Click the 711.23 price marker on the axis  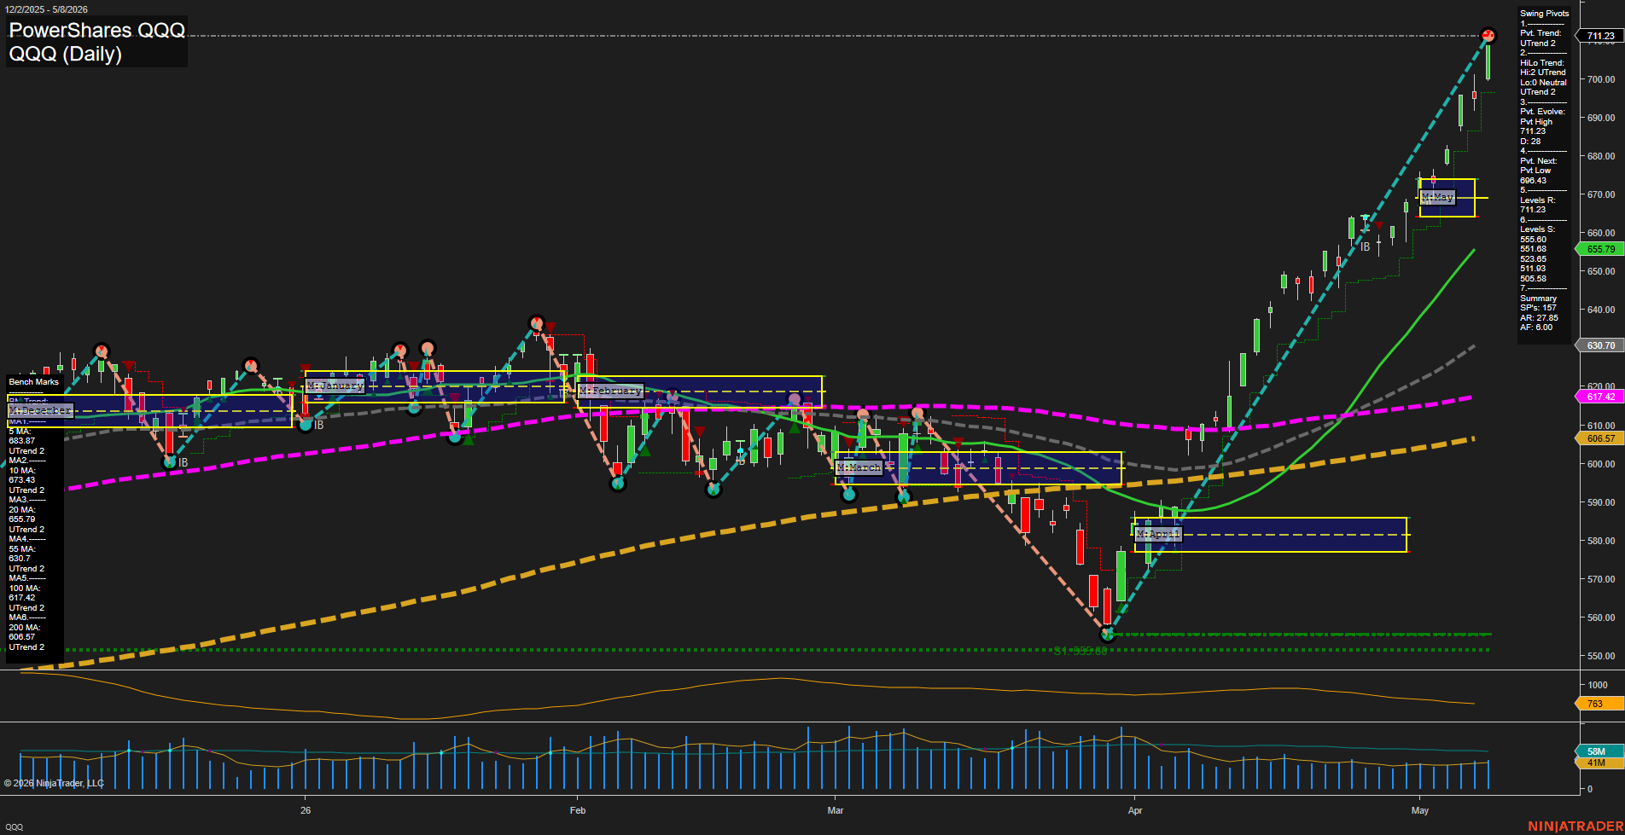[x=1600, y=36]
